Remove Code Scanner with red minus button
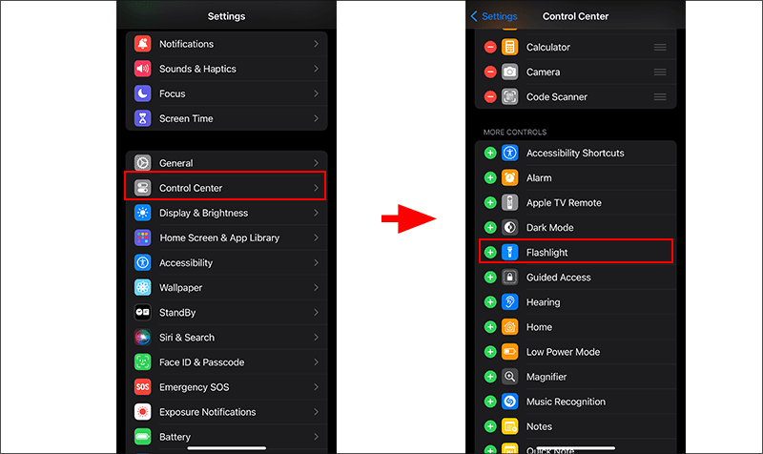The image size is (763, 454). click(490, 97)
